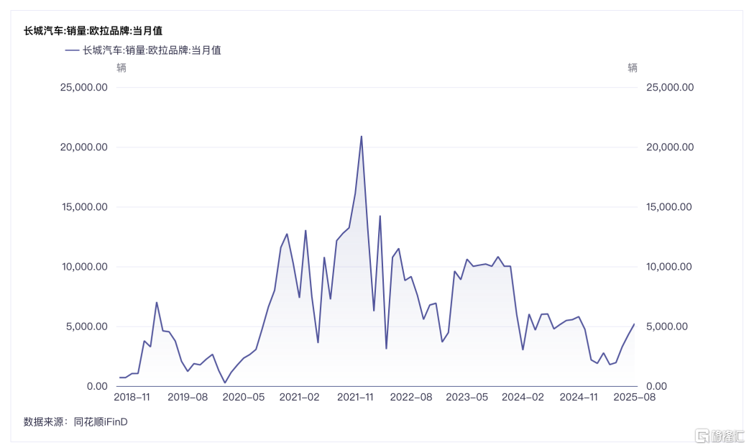Click the 2021-11 date label
Image resolution: width=749 pixels, height=448 pixels.
355,398
